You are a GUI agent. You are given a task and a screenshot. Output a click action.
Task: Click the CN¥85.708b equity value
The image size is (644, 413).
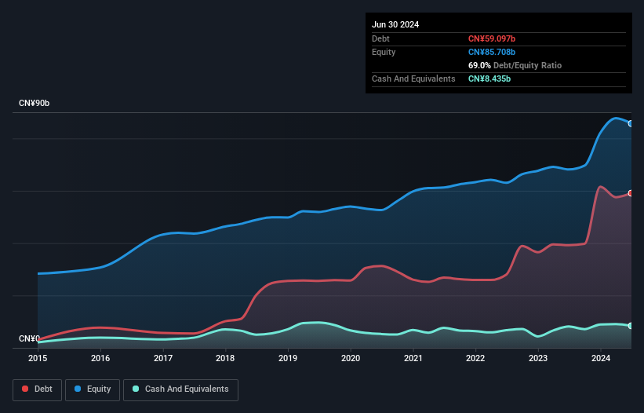[492, 52]
